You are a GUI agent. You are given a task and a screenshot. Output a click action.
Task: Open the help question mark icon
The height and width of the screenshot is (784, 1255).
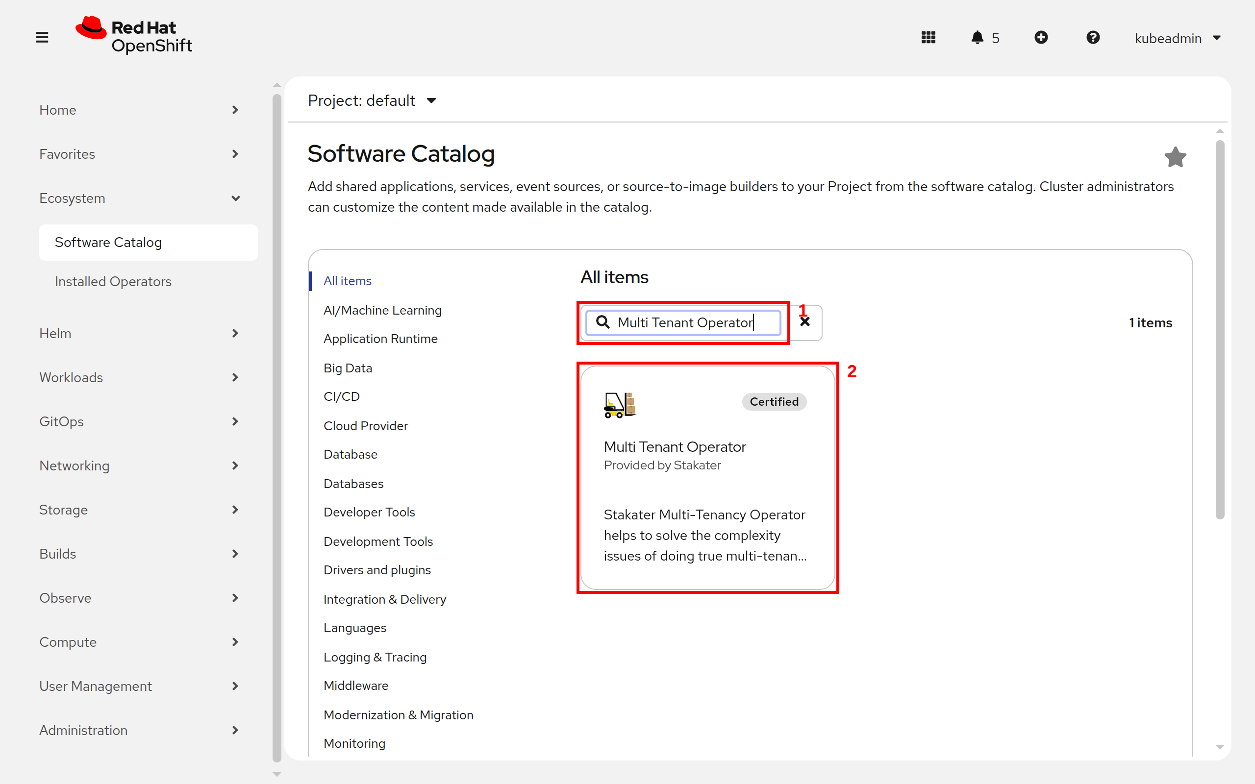1093,37
